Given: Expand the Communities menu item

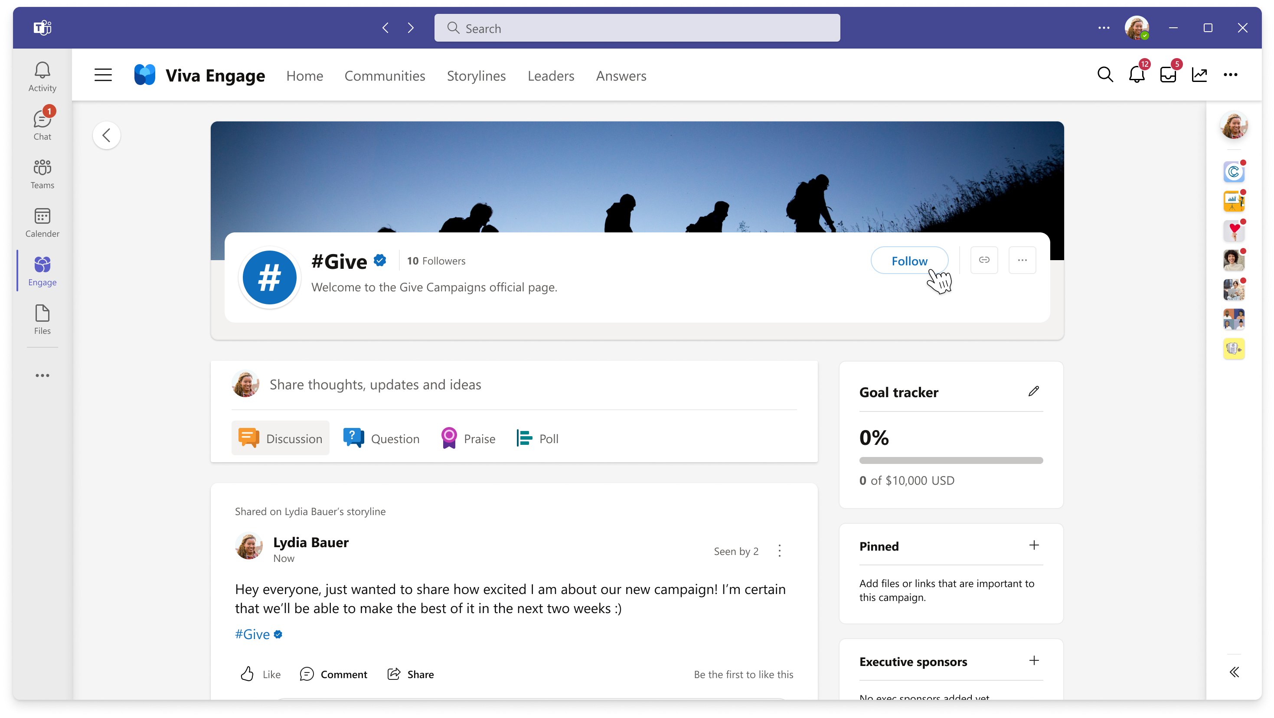Looking at the screenshot, I should click(x=385, y=75).
